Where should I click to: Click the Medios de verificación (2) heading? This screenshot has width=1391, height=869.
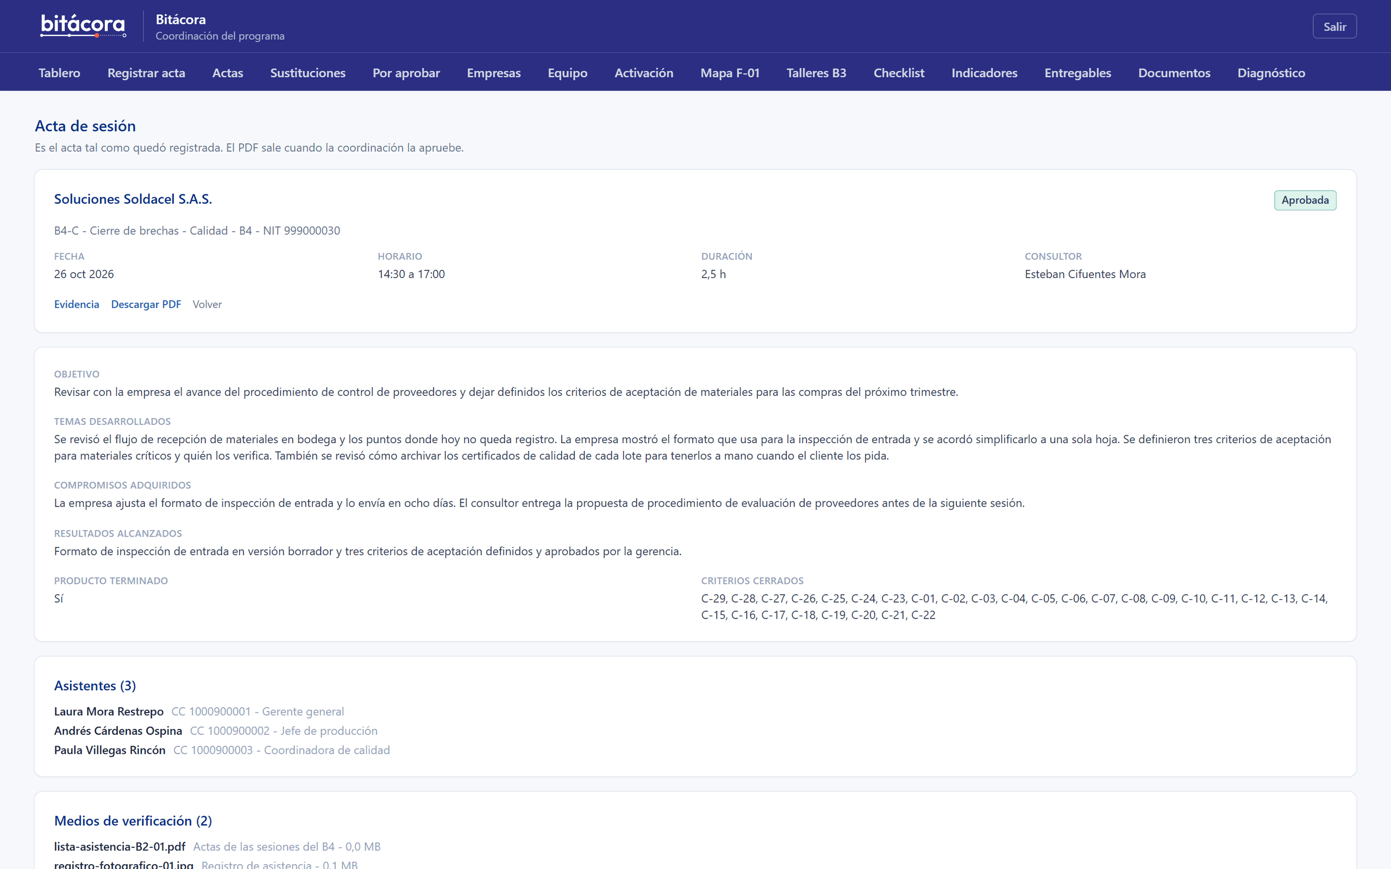pyautogui.click(x=133, y=821)
